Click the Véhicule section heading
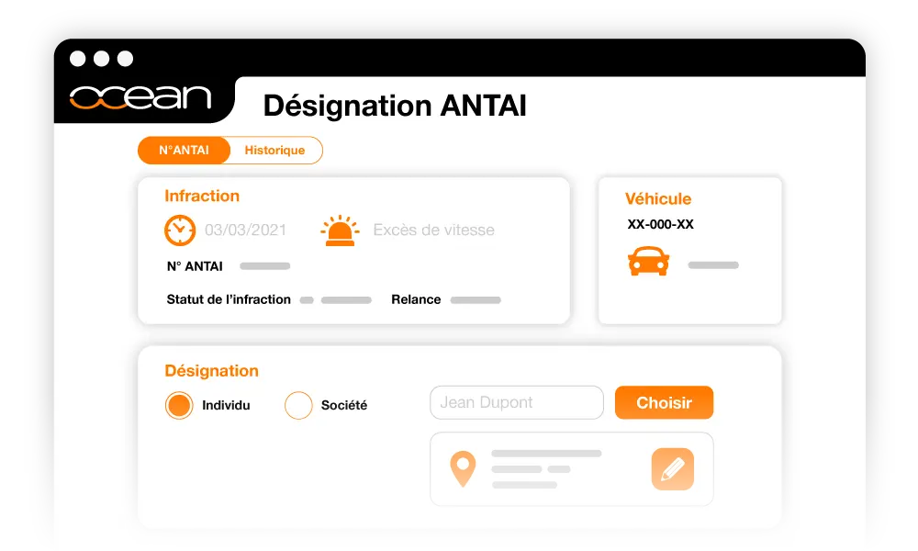Image resolution: width=918 pixels, height=551 pixels. [x=658, y=199]
